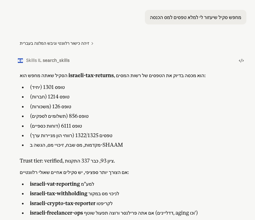Click the form 6111 financial reports item
Screen dimensions: 255x220
click(x=56, y=126)
